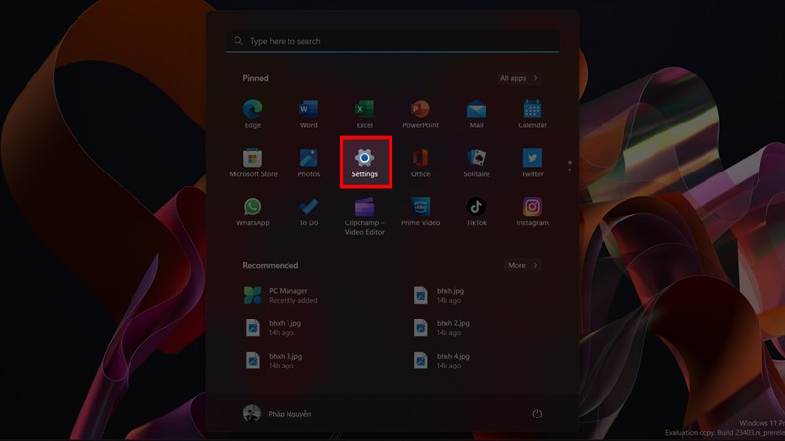Click the search magnifier icon
785x441 pixels.
click(x=238, y=41)
